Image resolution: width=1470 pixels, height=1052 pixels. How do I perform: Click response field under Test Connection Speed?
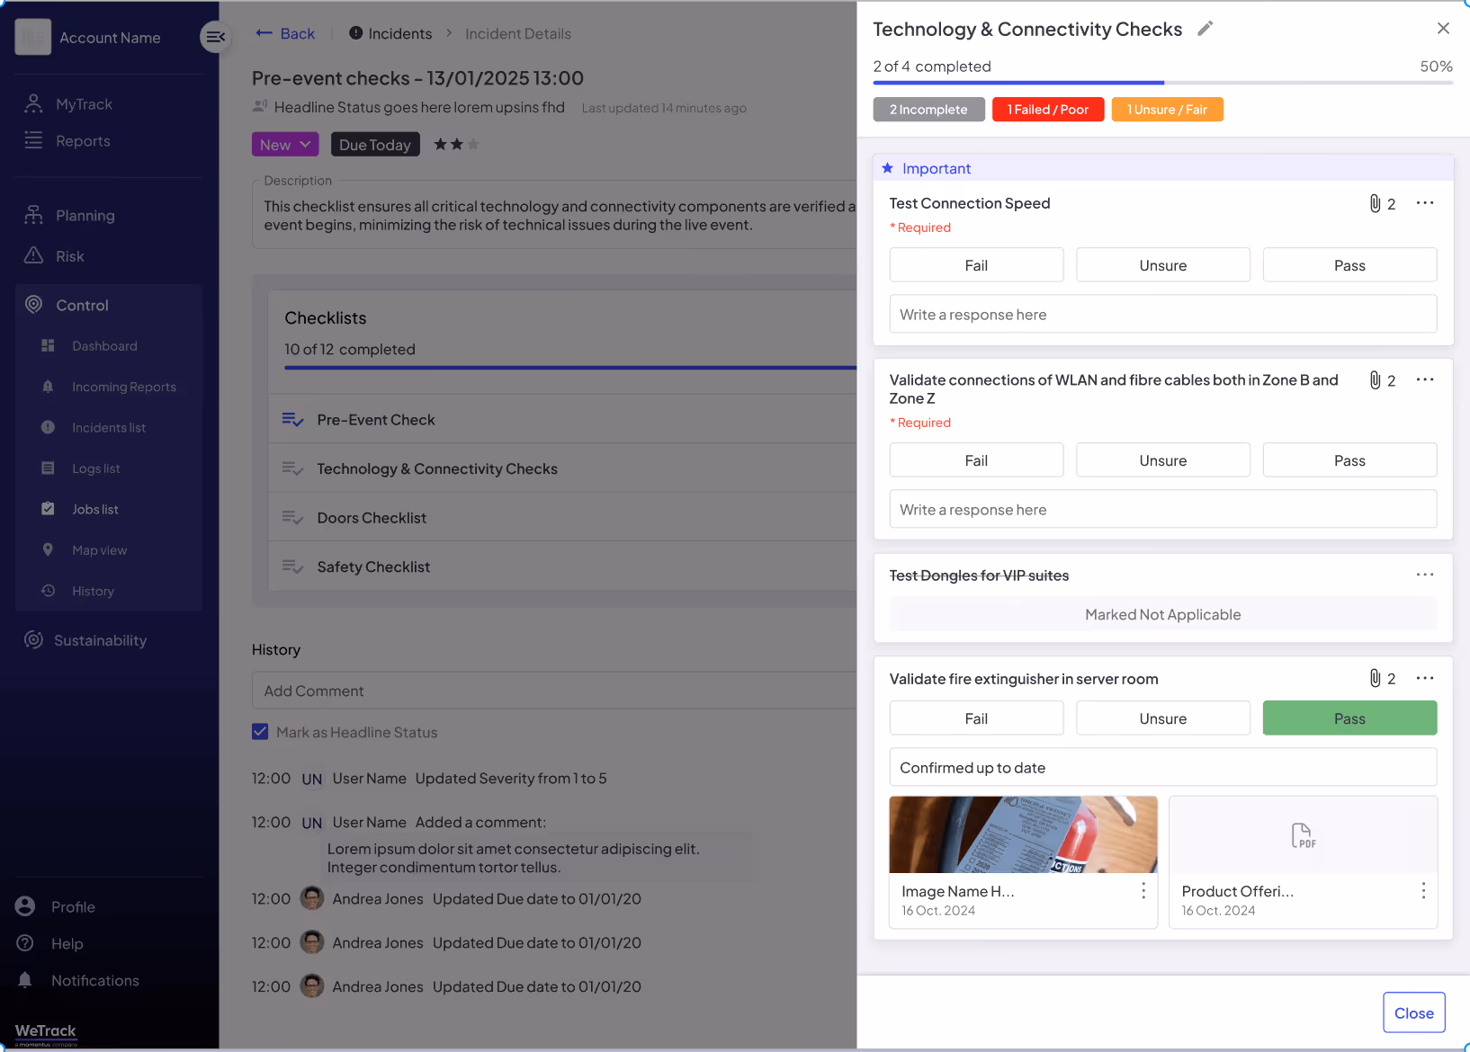(x=1163, y=315)
